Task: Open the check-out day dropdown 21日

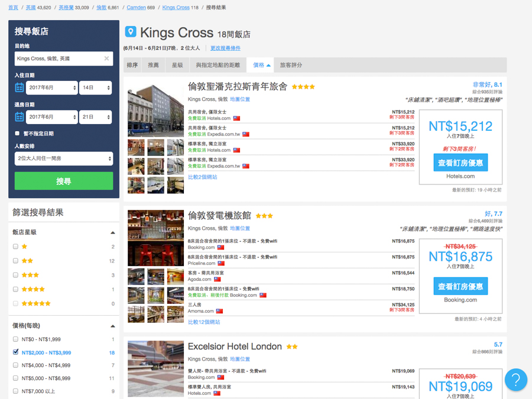Action: (95, 116)
